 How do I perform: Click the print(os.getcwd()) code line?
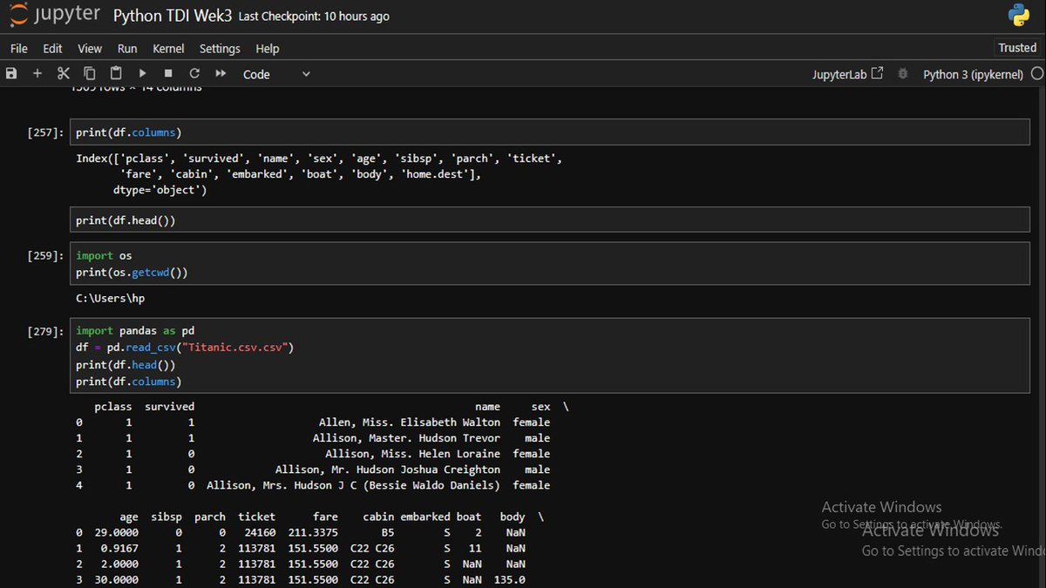(132, 273)
